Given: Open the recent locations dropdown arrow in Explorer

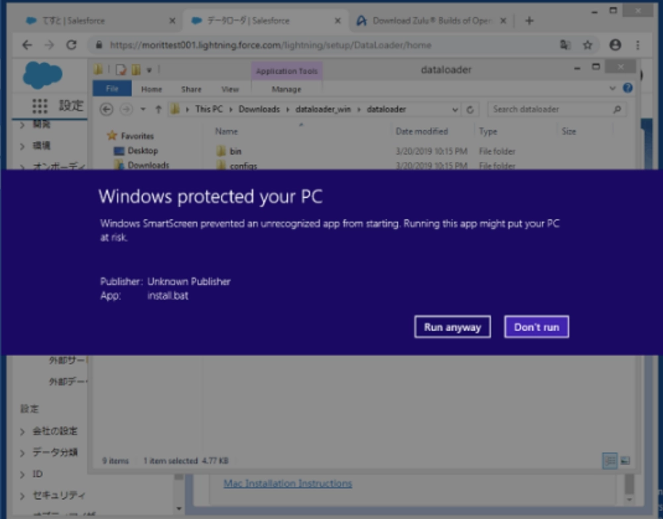Looking at the screenshot, I should [143, 110].
